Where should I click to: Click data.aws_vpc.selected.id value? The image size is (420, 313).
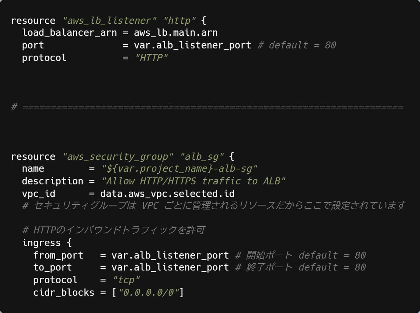tap(167, 194)
